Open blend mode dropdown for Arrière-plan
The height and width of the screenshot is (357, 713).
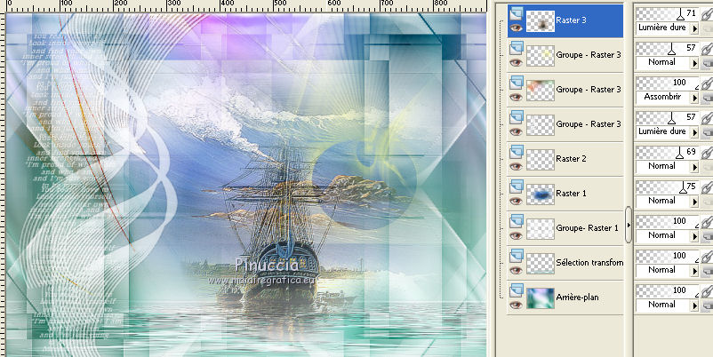point(695,305)
